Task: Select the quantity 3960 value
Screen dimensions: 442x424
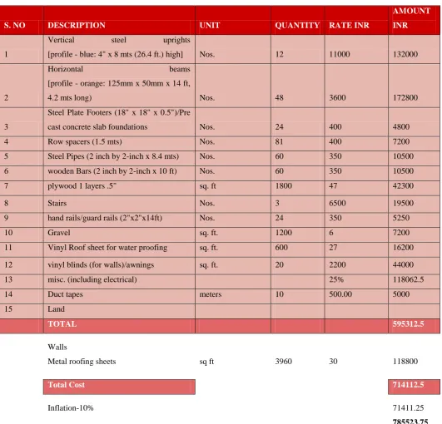Action: pyautogui.click(x=283, y=362)
